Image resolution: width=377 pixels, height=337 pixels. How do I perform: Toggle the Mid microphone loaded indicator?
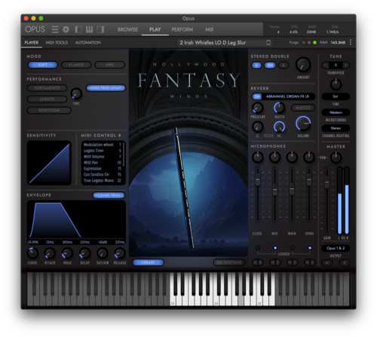[275, 248]
